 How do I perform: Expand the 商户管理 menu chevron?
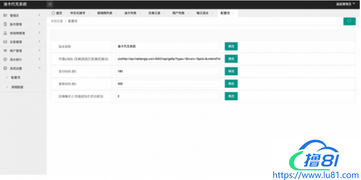click(x=39, y=51)
